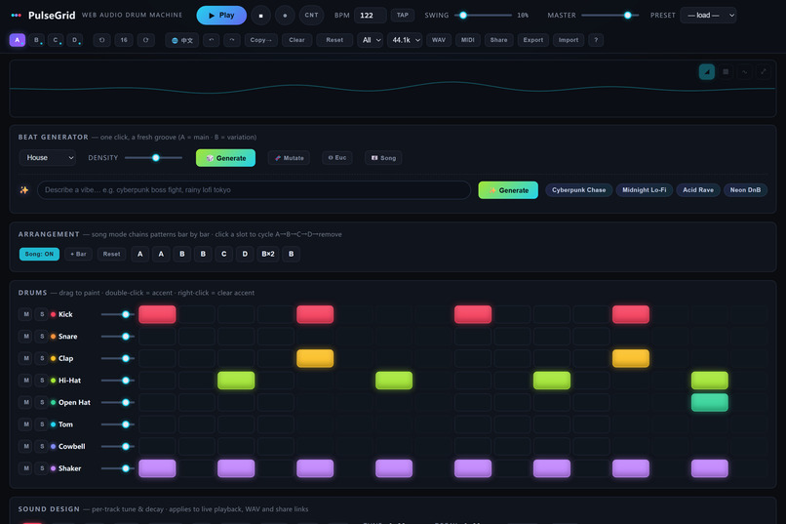This screenshot has width=786, height=524.
Task: Select pattern A tab
Action: 17,40
